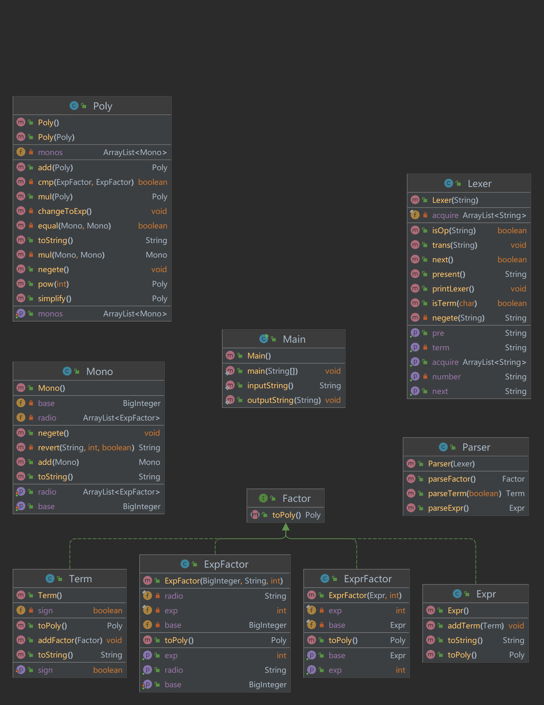Click the Lexer class icon
Screen dimensions: 544x705
coord(448,183)
